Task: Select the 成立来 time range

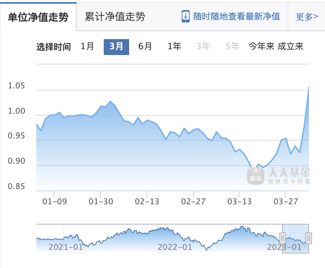Action: point(291,46)
